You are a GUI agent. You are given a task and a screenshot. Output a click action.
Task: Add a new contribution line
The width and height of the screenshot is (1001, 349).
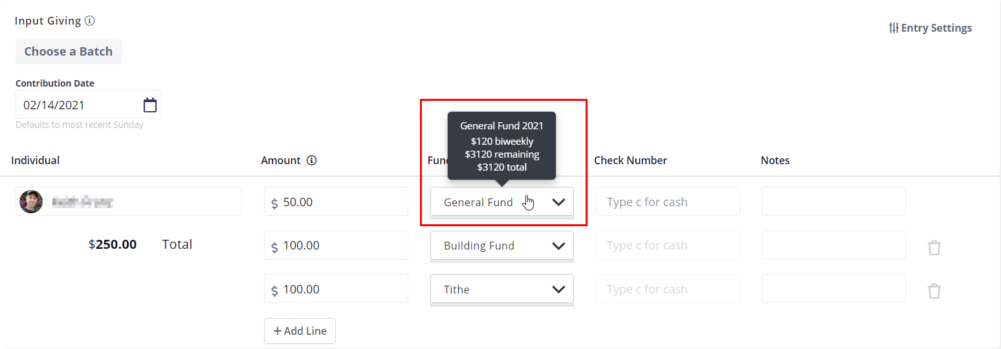(x=300, y=331)
